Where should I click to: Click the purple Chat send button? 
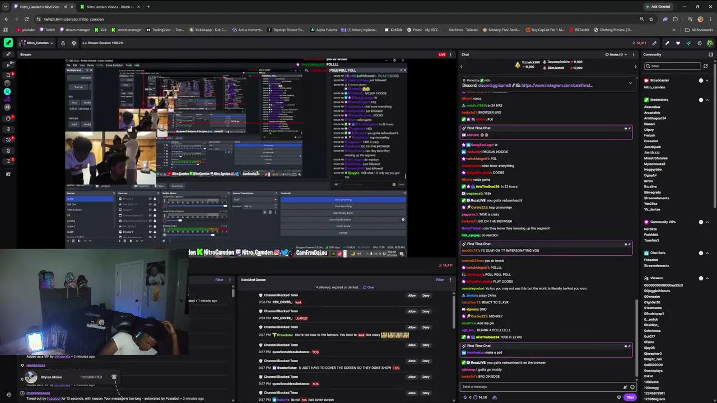point(630,397)
